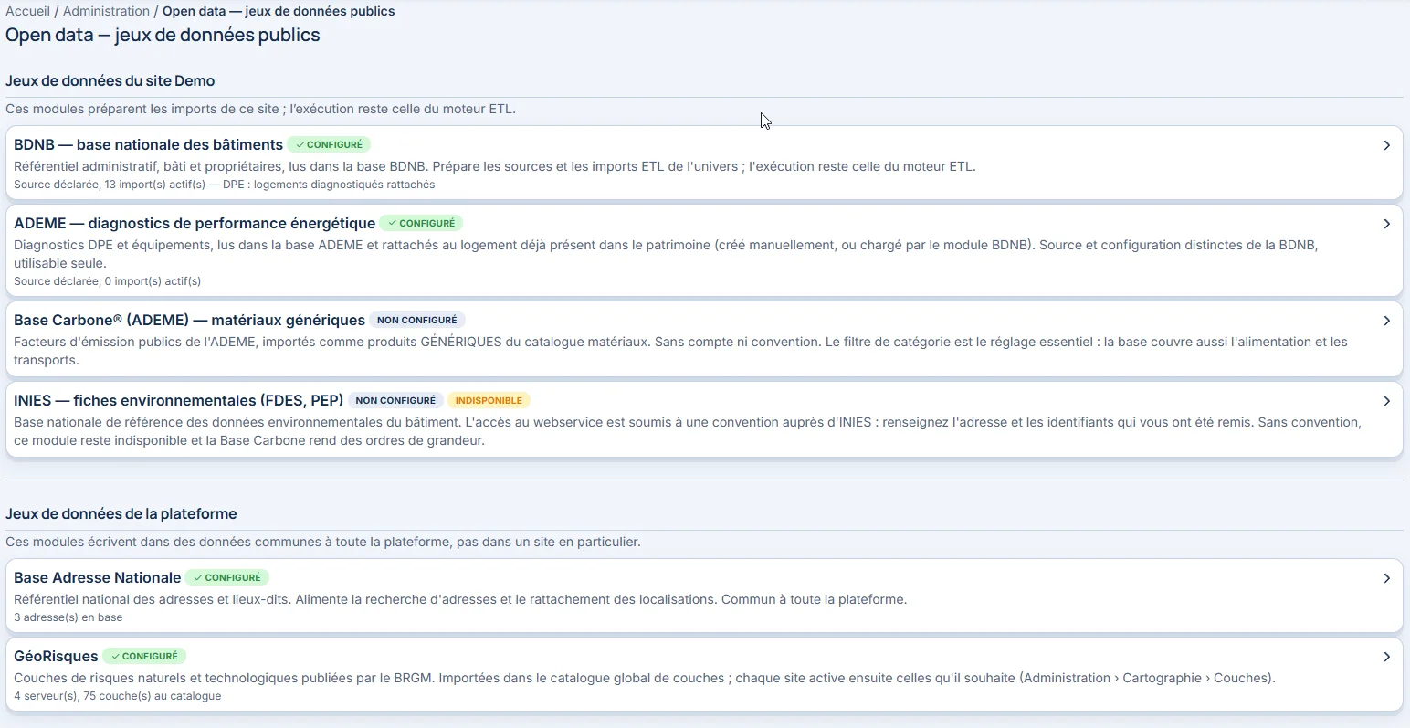
Task: Click the "Jeux de données de la plateforme" heading
Action: point(121,513)
